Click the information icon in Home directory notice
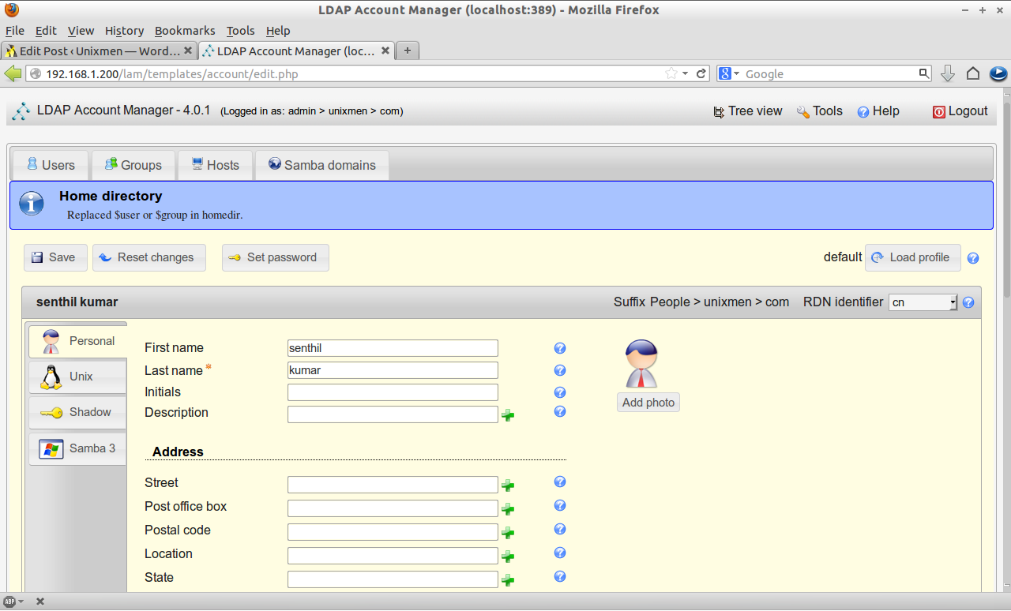Image resolution: width=1011 pixels, height=611 pixels. point(32,204)
